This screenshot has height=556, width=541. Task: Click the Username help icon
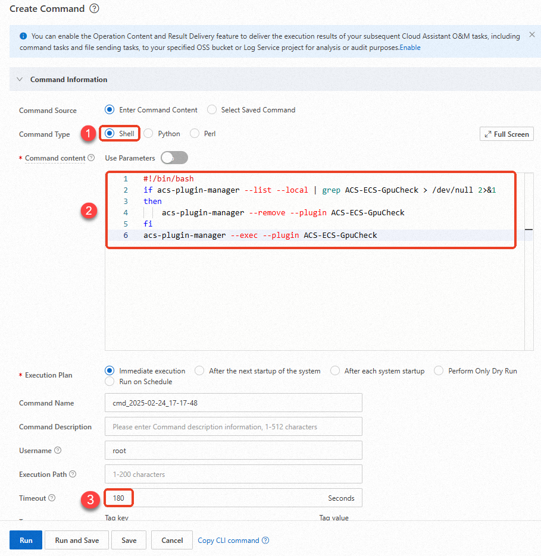point(58,450)
